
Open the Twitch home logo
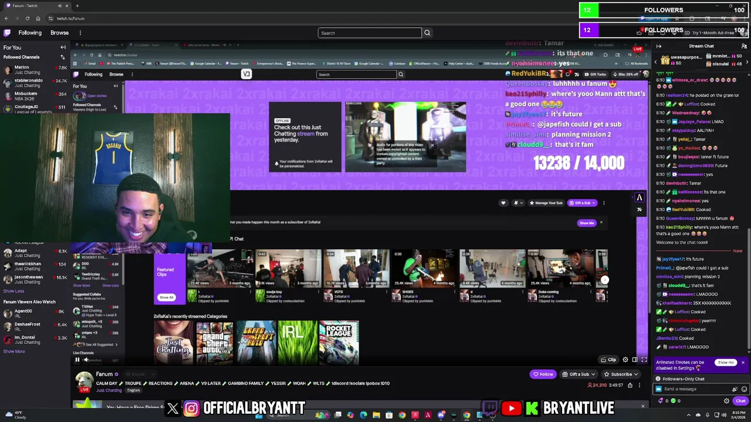(x=7, y=33)
